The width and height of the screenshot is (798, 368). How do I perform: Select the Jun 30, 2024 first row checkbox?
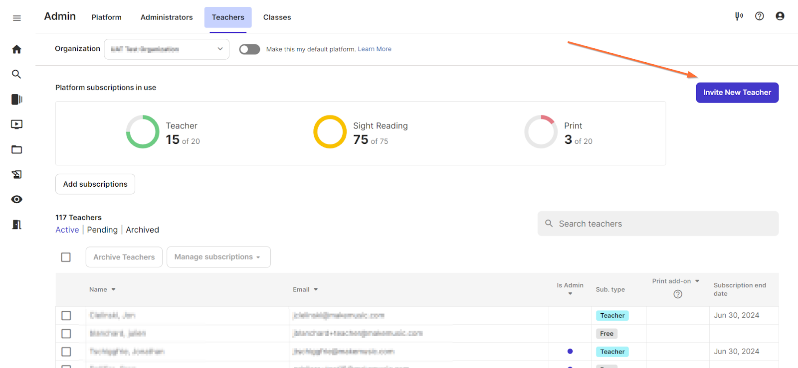click(66, 316)
